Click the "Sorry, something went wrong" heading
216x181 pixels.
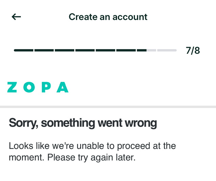click(x=83, y=123)
